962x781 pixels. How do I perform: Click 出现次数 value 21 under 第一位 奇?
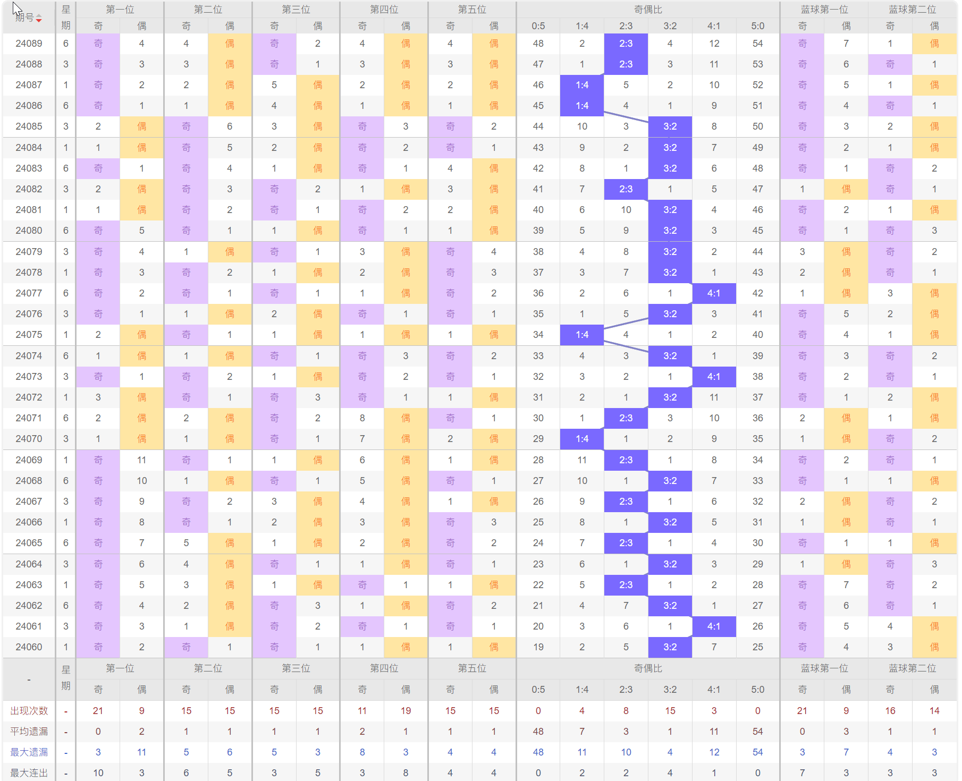98,711
